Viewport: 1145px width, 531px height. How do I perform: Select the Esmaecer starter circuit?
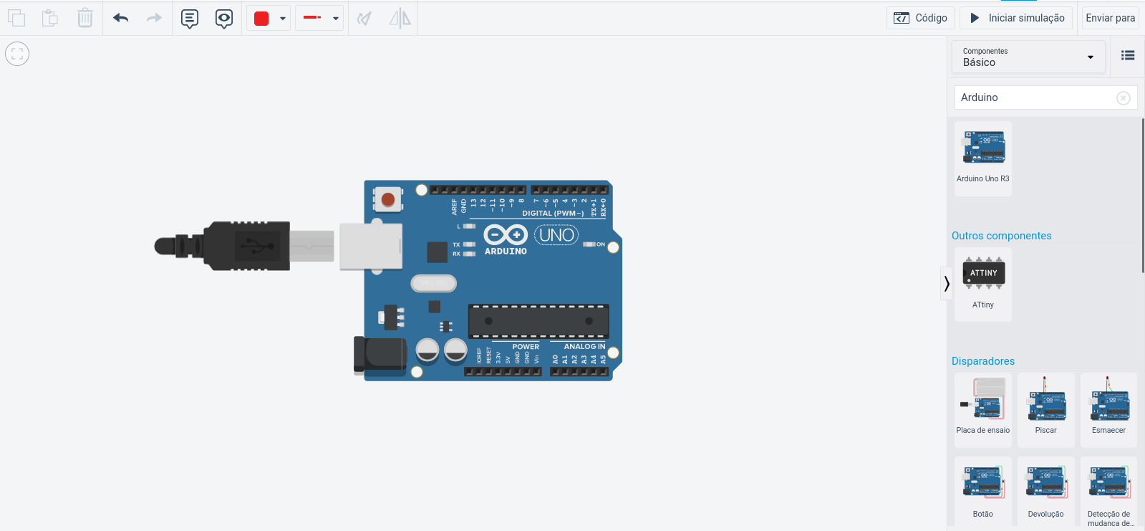click(1109, 410)
